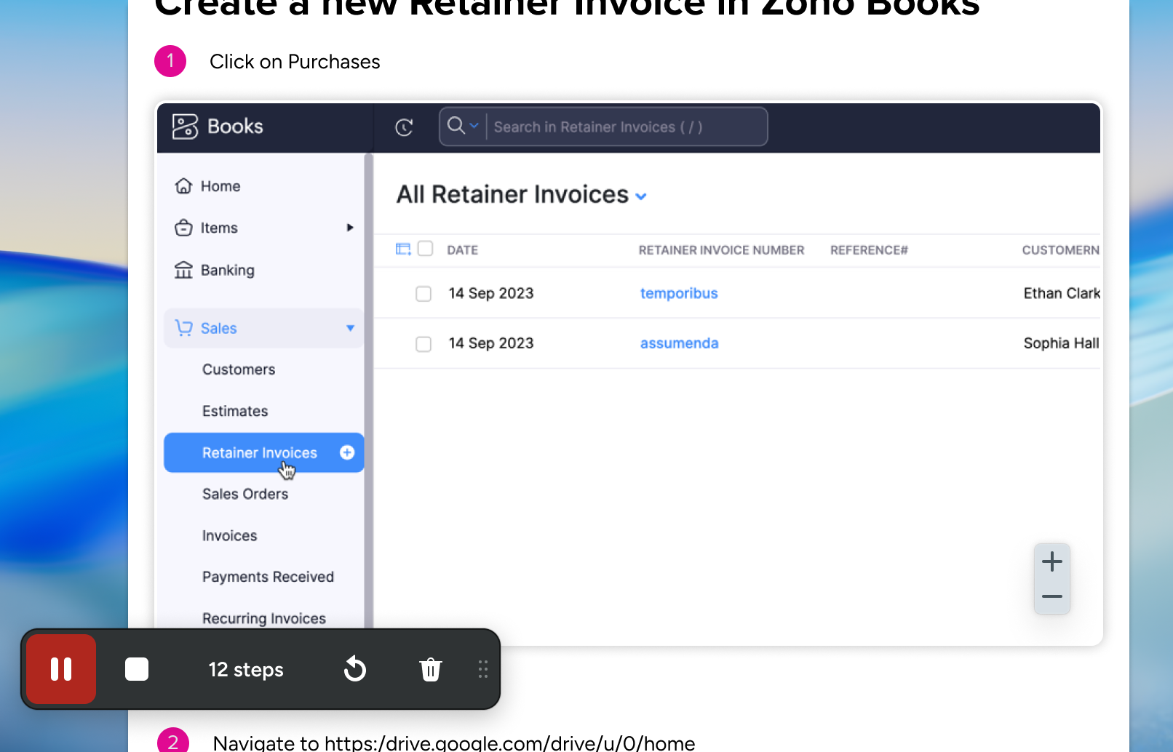Image resolution: width=1173 pixels, height=752 pixels.
Task: Open Banking in the sidebar
Action: coord(227,270)
